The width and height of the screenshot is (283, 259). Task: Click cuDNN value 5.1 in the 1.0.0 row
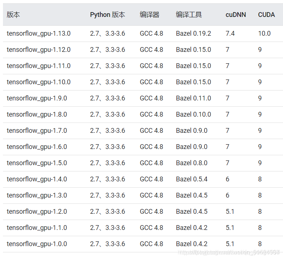coord(230,244)
